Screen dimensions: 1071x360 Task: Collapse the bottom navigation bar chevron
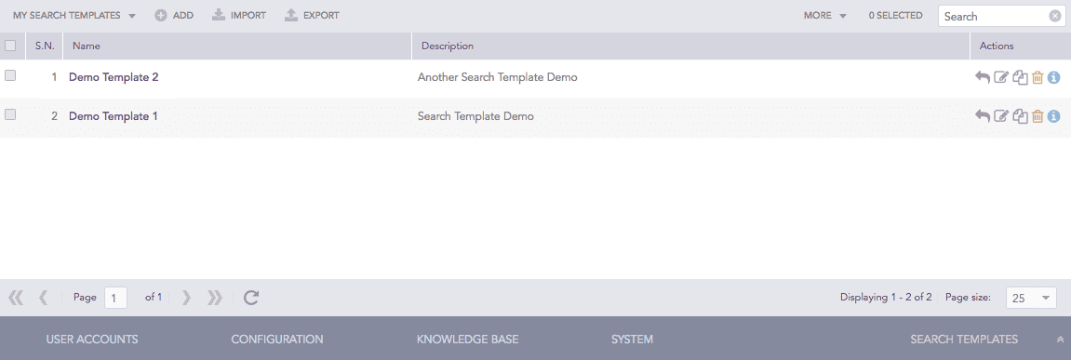[x=1060, y=340]
